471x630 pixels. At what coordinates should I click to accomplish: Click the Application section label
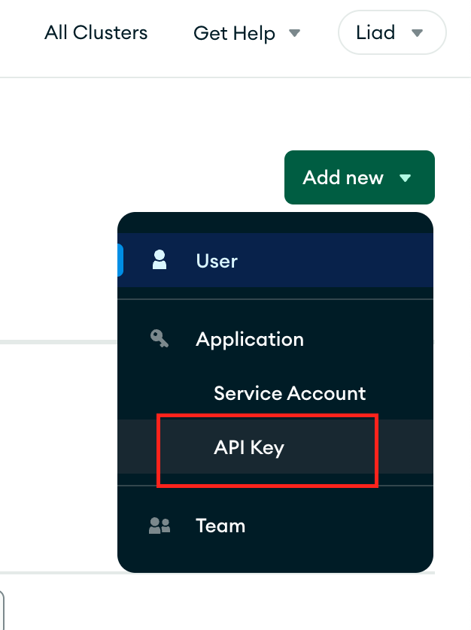pyautogui.click(x=249, y=340)
